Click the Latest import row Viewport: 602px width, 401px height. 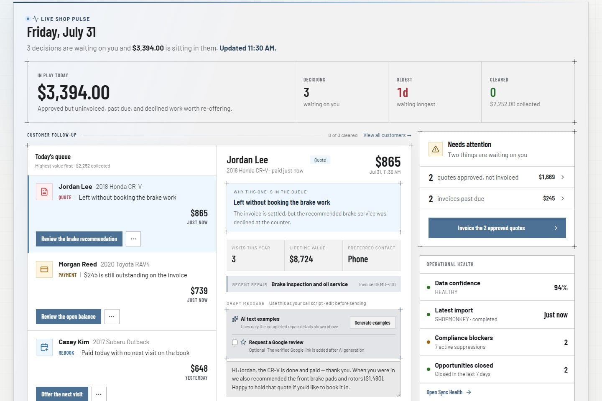click(497, 315)
